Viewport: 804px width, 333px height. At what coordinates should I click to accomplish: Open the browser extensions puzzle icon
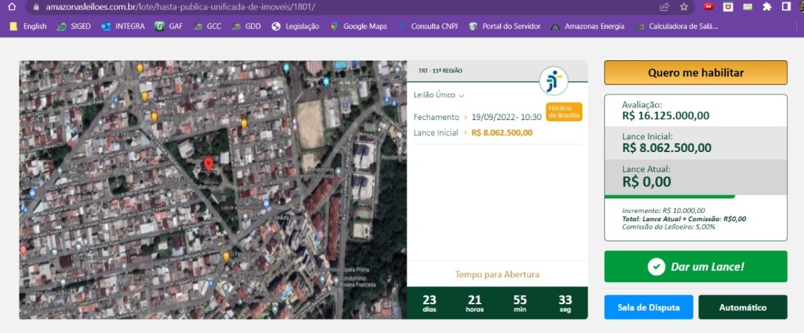click(766, 7)
